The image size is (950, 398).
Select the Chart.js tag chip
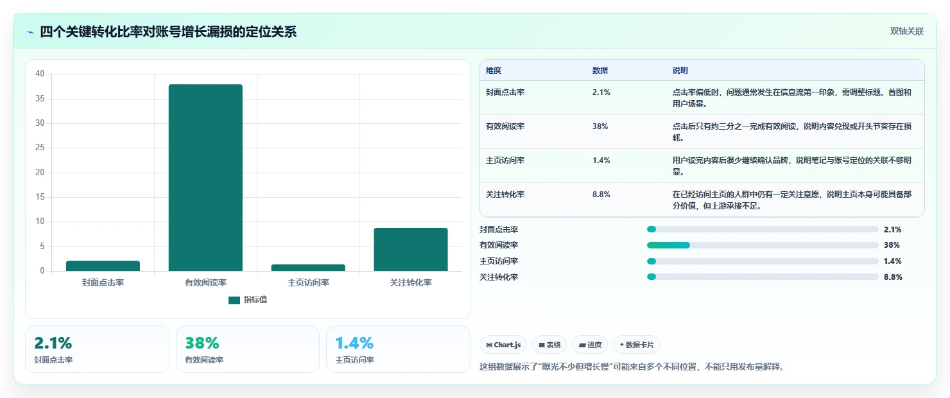tap(503, 345)
